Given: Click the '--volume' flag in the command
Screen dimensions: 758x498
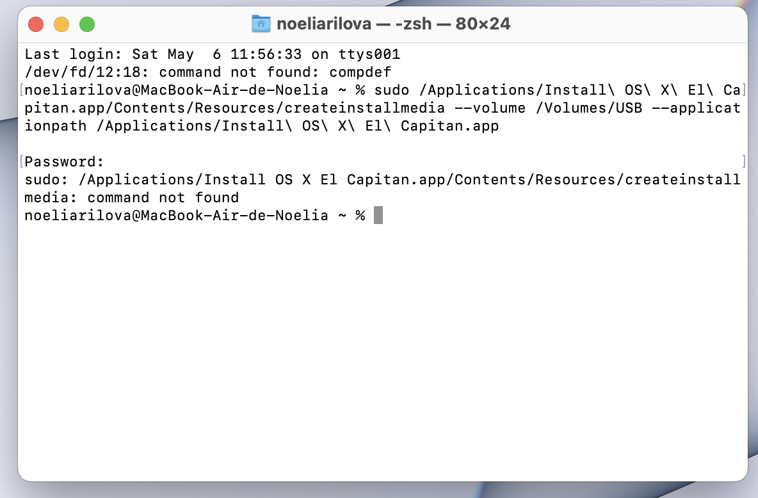Looking at the screenshot, I should point(490,108).
